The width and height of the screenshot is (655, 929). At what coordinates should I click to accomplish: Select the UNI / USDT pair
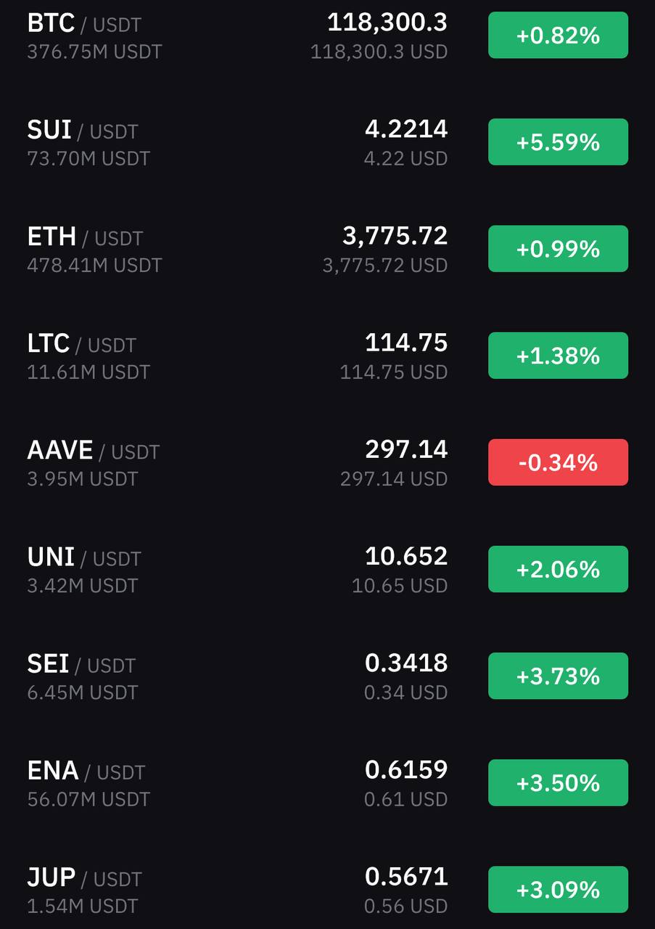point(327,569)
